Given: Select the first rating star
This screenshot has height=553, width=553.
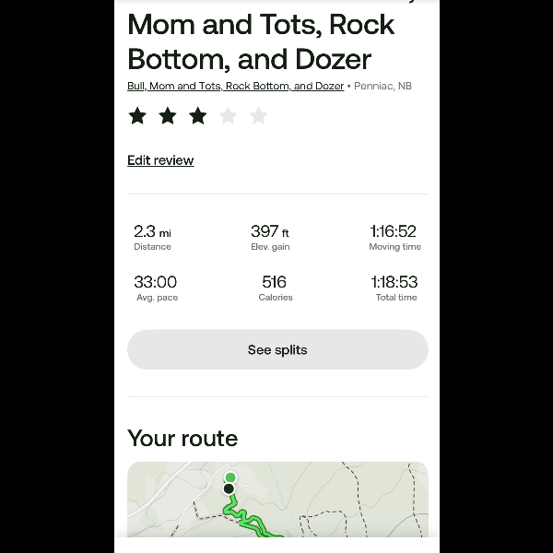Looking at the screenshot, I should pos(137,116).
